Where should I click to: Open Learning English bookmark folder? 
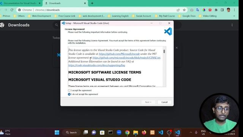click(x=118, y=16)
